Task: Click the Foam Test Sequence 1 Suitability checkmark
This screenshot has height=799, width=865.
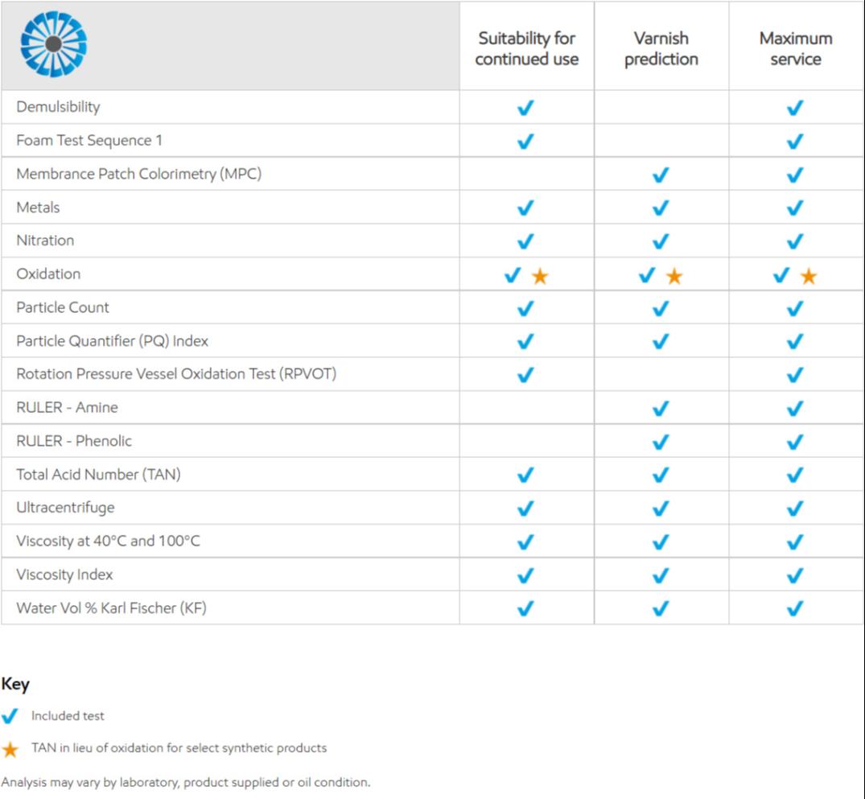Action: [525, 142]
